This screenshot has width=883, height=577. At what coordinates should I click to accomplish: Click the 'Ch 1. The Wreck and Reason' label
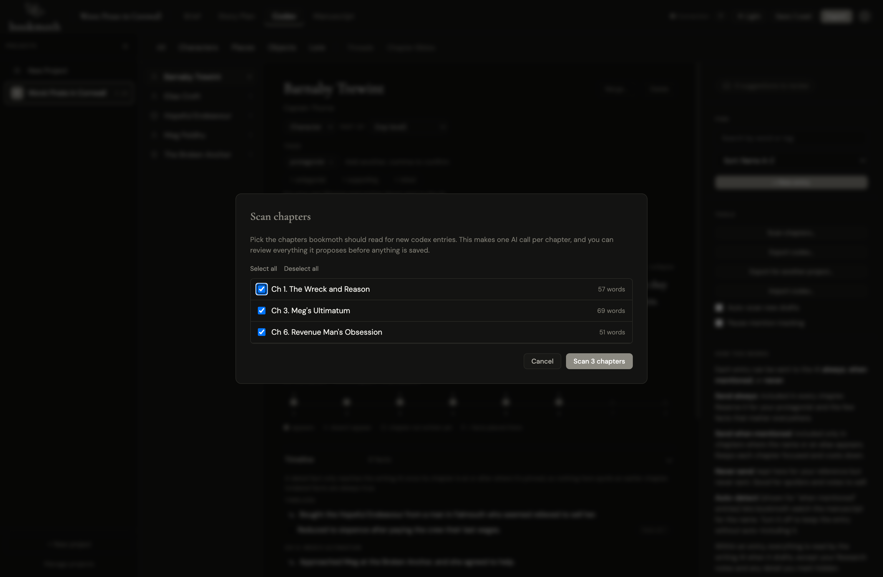(321, 289)
